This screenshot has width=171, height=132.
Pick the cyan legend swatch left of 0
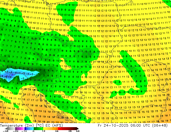[x=33, y=128]
